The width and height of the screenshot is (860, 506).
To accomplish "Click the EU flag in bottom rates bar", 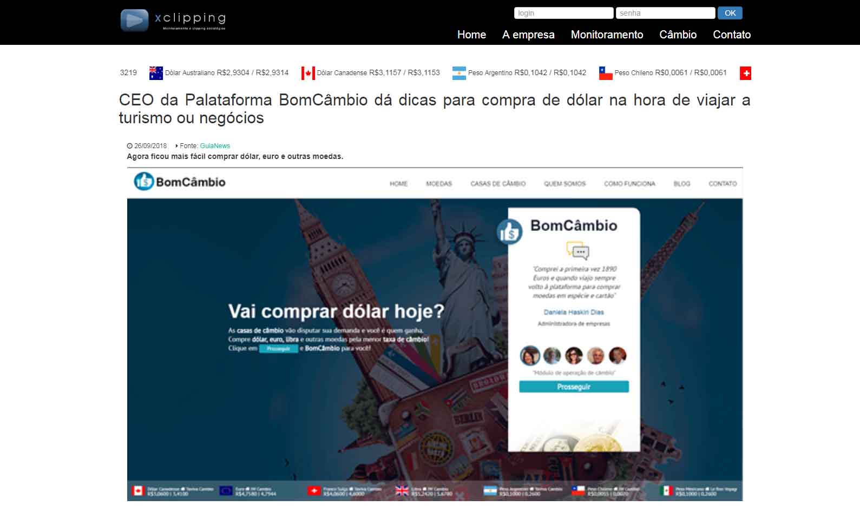I will coord(226,491).
